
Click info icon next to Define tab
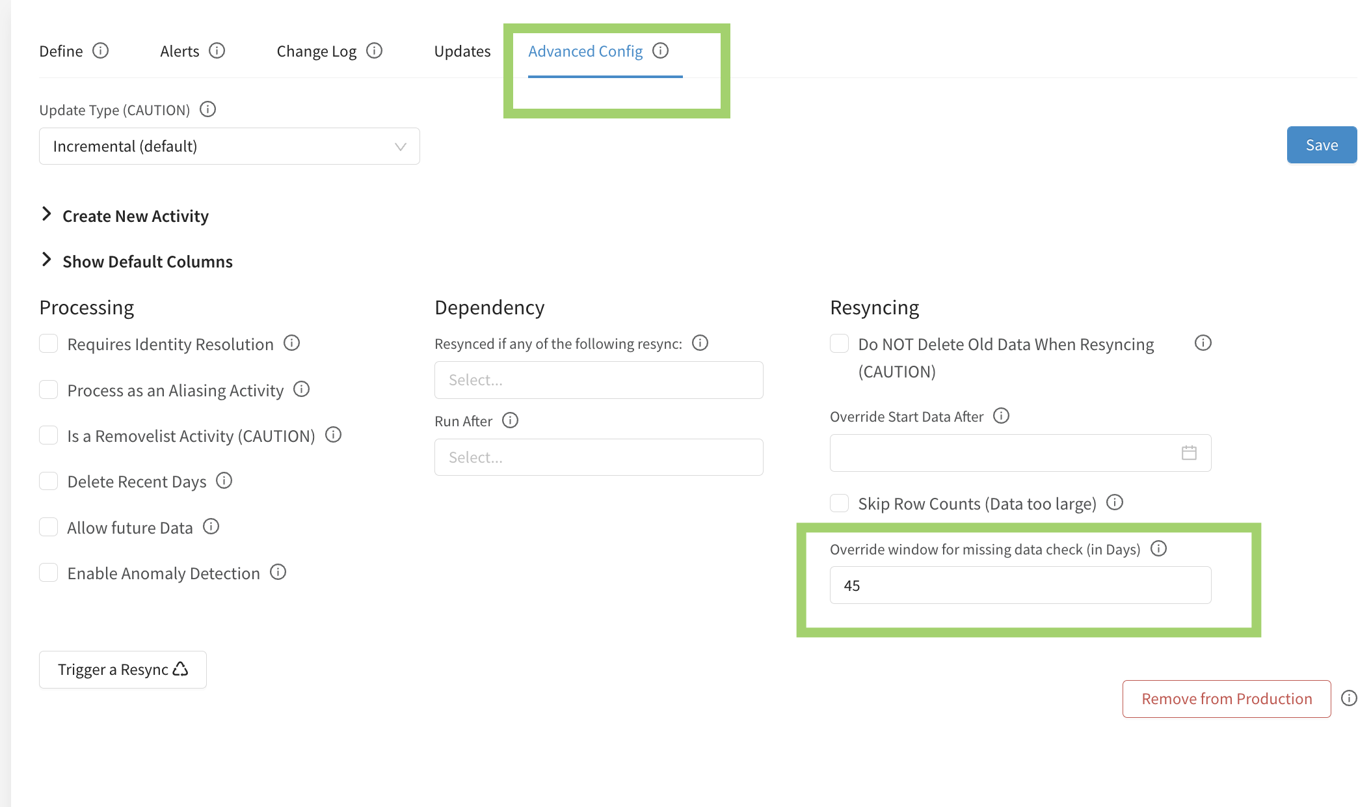100,51
